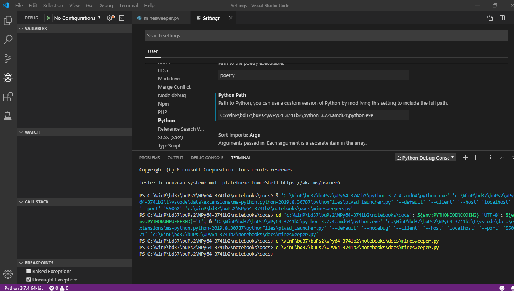
Task: Create a new terminal with plus icon
Action: coord(465,158)
